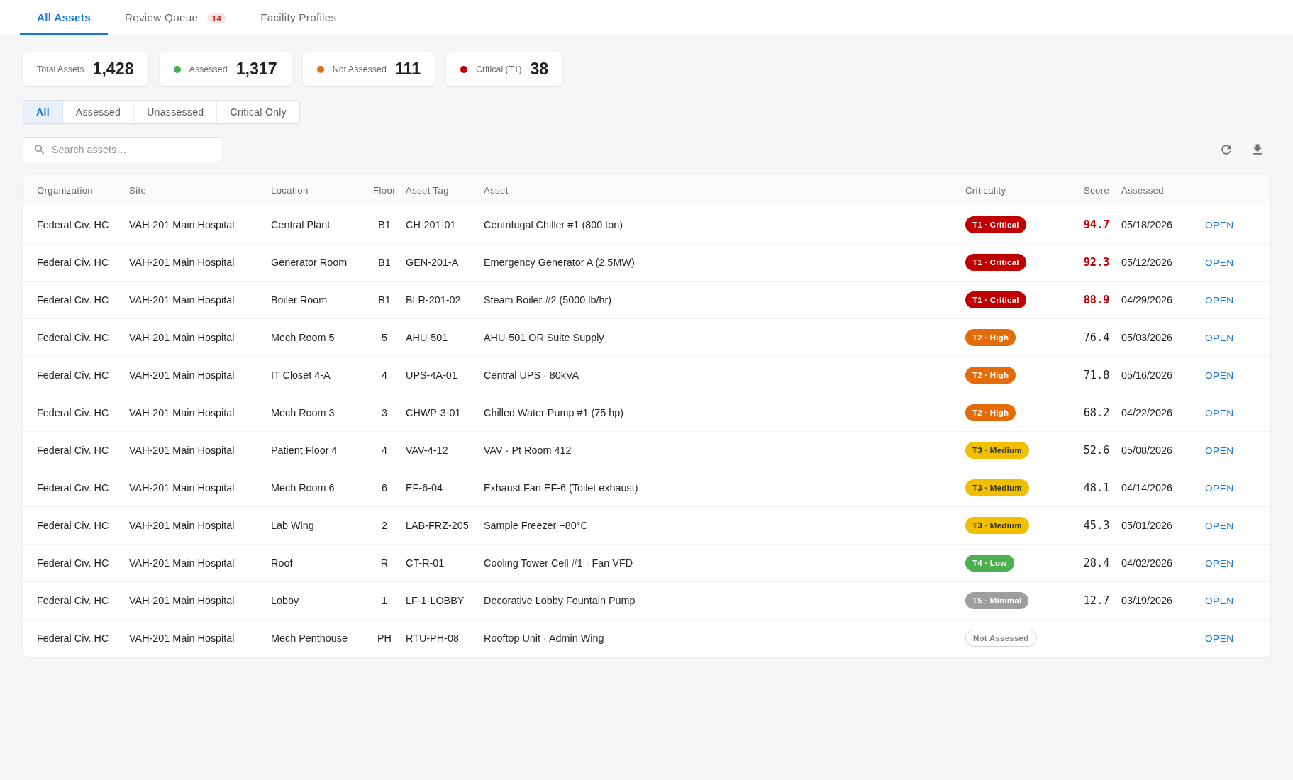Click score 88.9
Screen dimensions: 1293x780
tap(1097, 300)
